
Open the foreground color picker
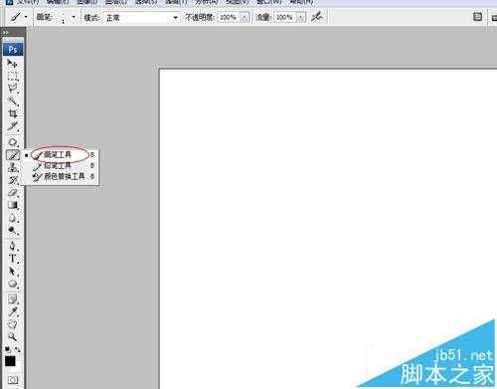pos(10,361)
